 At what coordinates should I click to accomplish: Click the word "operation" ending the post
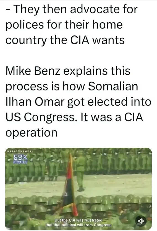coord(31,133)
